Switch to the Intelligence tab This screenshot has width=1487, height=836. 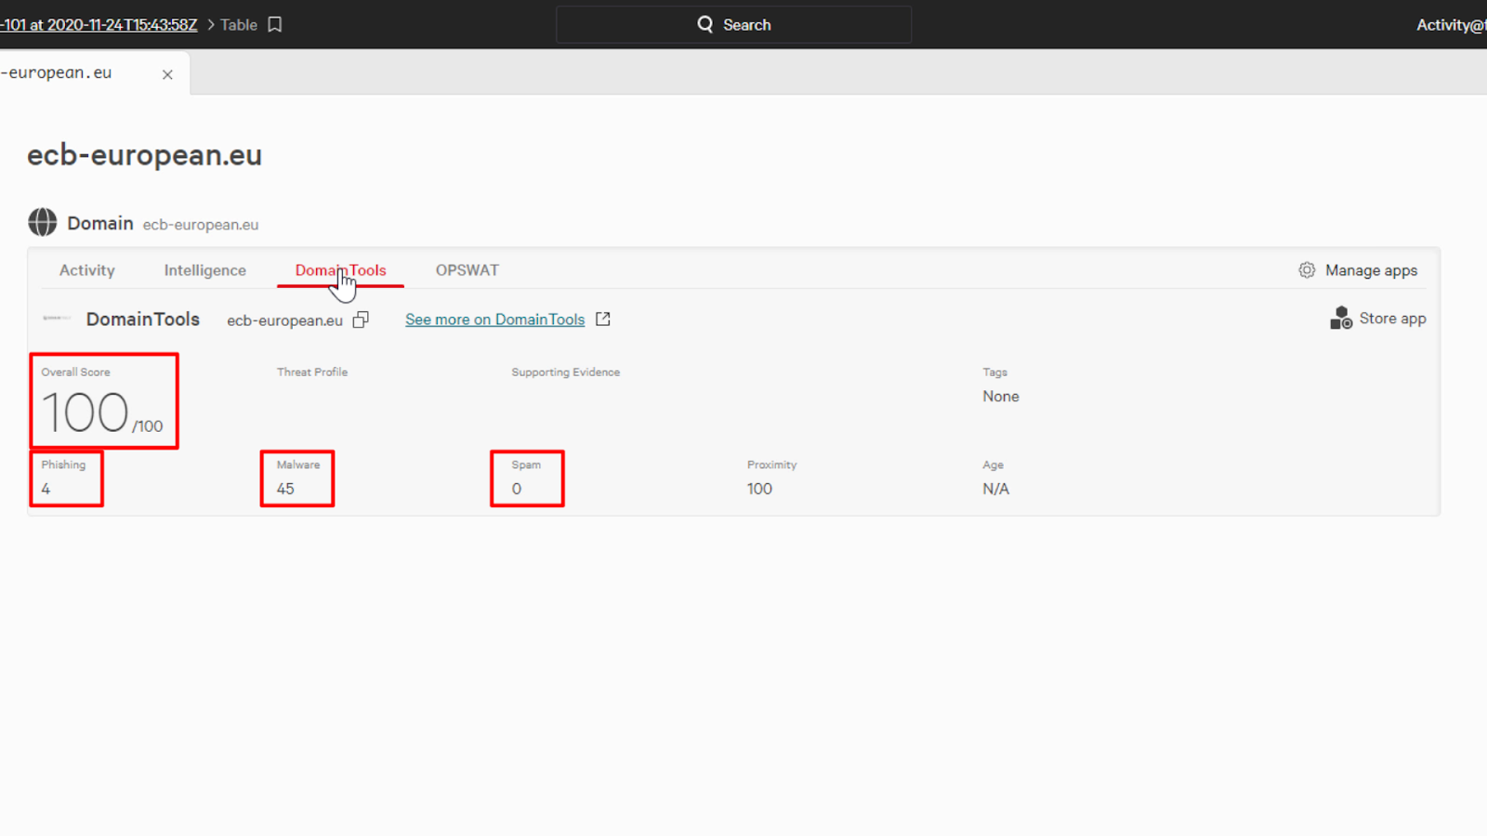coord(205,270)
